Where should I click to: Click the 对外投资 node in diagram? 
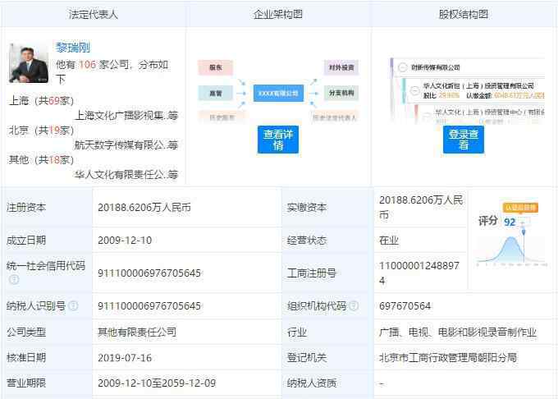[x=341, y=68]
